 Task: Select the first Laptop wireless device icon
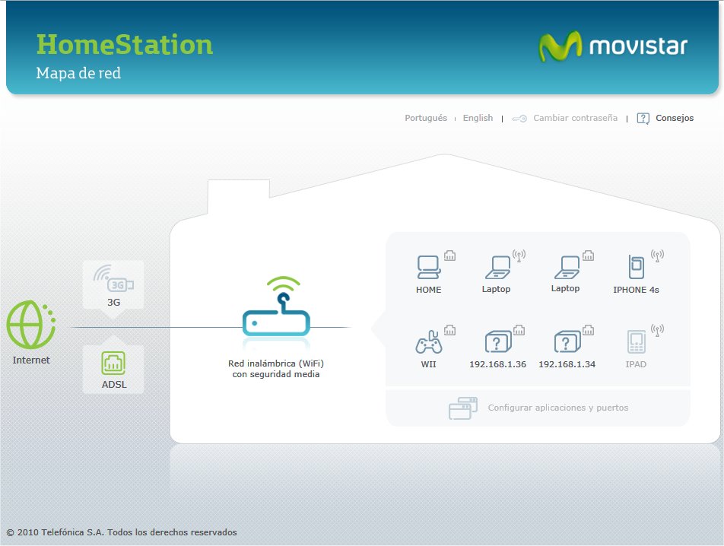[x=497, y=266]
